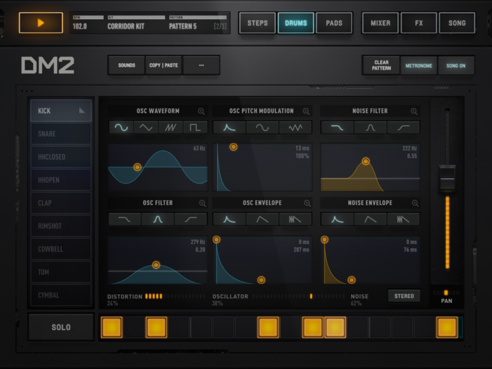Select the sine wave oscillator waveform
This screenshot has width=492, height=369.
click(x=121, y=127)
